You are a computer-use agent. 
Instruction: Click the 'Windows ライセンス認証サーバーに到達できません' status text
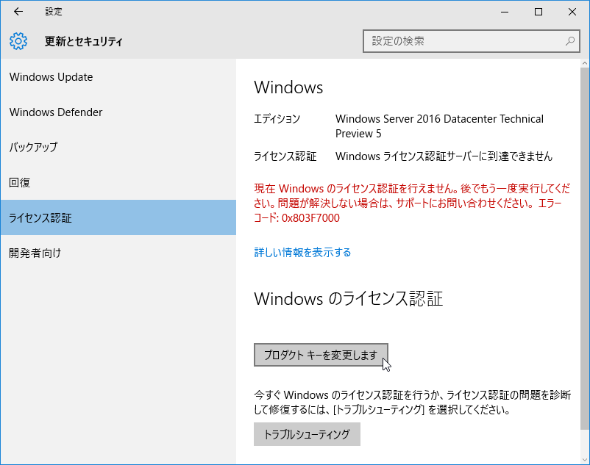click(x=444, y=156)
